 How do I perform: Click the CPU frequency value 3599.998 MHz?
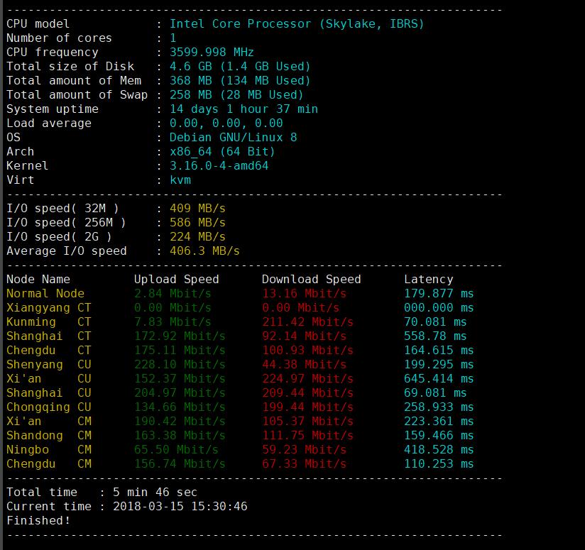pyautogui.click(x=211, y=52)
